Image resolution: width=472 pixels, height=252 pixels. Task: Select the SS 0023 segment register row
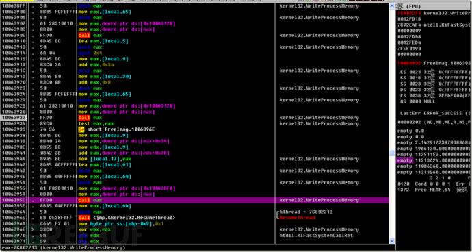point(435,84)
